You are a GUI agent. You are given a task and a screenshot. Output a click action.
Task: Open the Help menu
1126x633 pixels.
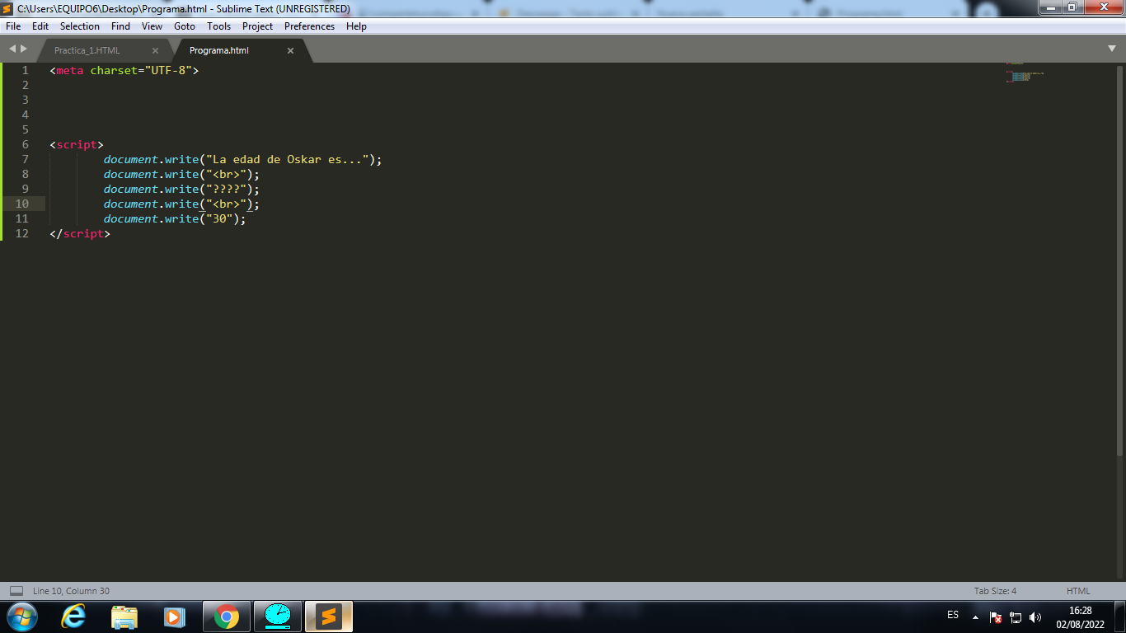pyautogui.click(x=356, y=26)
